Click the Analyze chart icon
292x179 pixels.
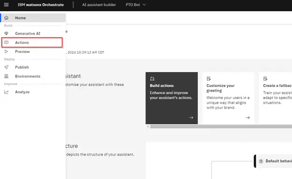(x=7, y=92)
